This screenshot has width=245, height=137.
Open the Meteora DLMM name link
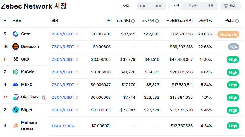click(29, 126)
